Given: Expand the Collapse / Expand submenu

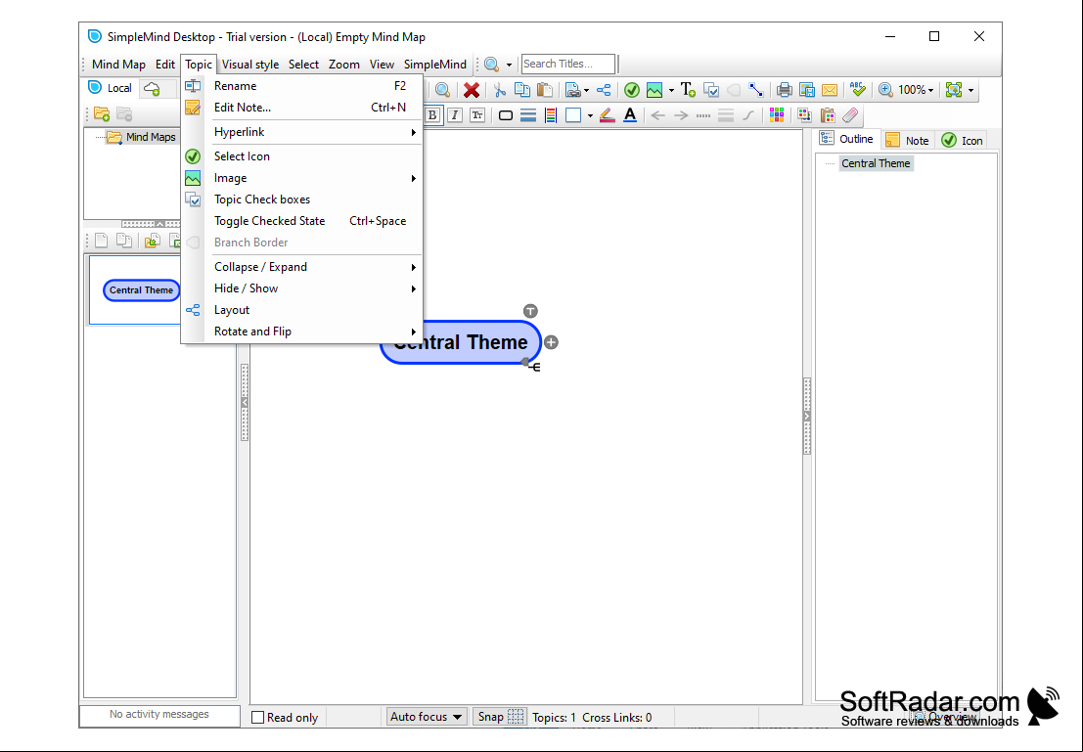Looking at the screenshot, I should [301, 267].
